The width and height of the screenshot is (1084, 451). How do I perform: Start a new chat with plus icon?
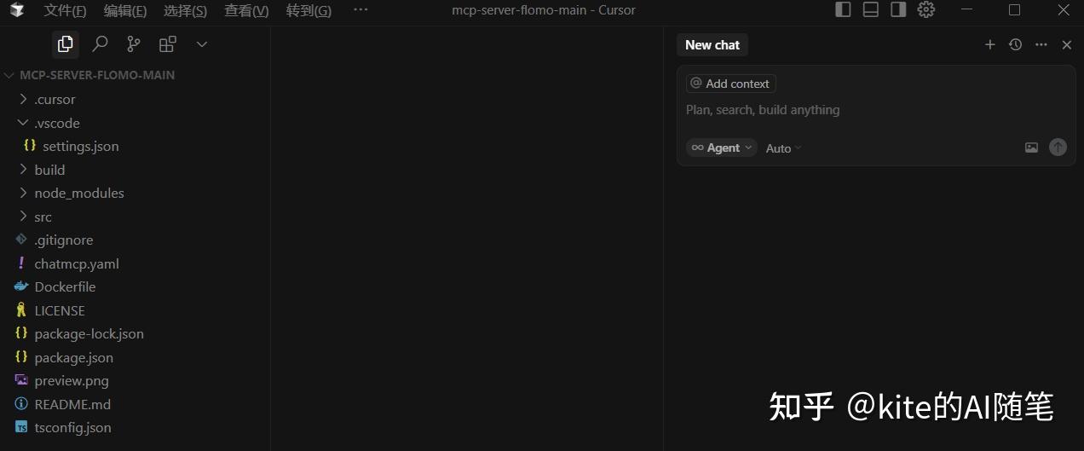(989, 45)
